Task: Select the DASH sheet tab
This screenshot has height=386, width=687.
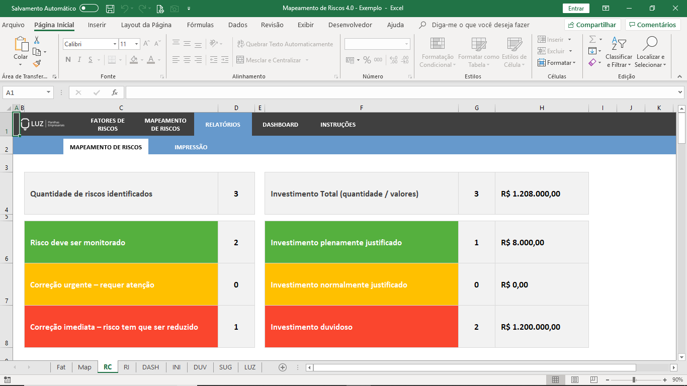Action: pos(150,367)
